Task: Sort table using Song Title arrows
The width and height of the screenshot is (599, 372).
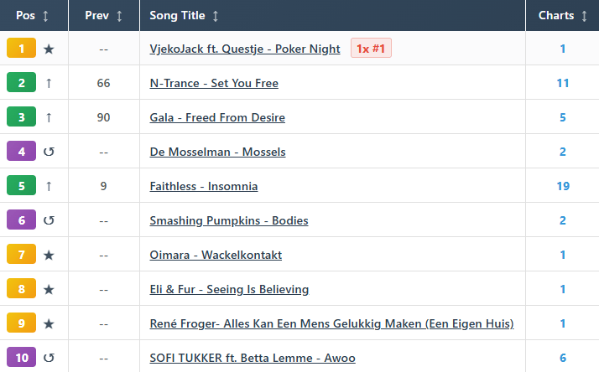Action: click(x=216, y=16)
